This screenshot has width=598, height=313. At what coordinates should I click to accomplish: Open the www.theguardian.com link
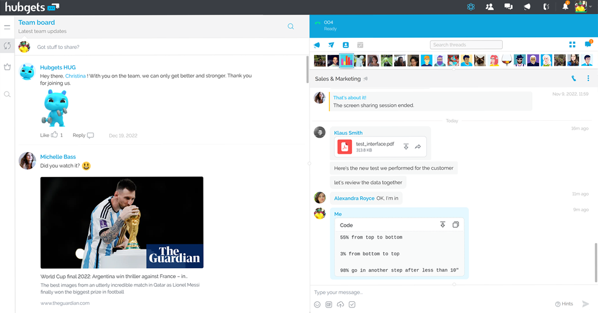[x=65, y=303]
